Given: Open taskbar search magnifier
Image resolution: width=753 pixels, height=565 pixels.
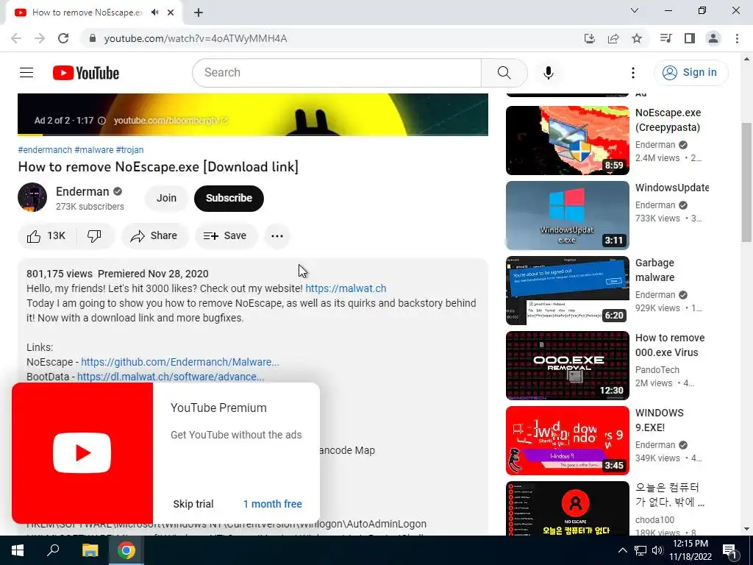Looking at the screenshot, I should click(x=53, y=550).
